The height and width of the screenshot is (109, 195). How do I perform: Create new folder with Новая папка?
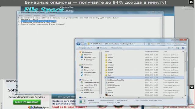tap(117, 48)
